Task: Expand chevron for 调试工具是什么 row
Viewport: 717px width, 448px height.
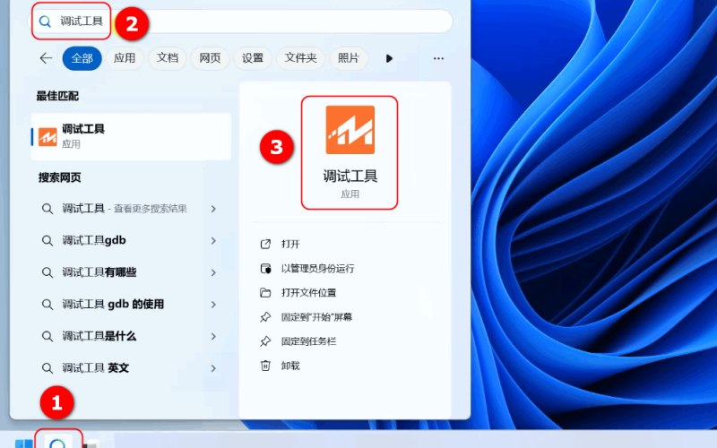Action: [x=213, y=337]
